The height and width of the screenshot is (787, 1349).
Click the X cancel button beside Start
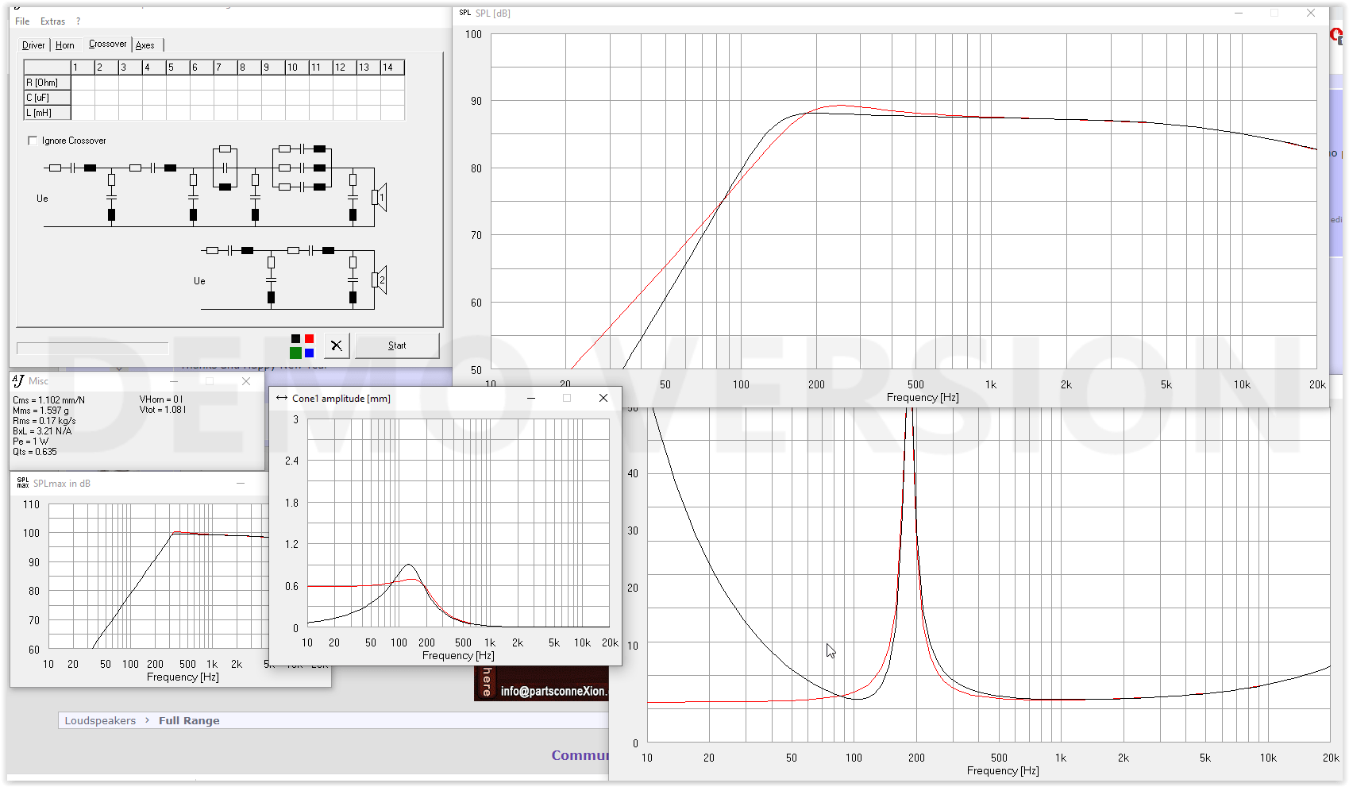(337, 345)
